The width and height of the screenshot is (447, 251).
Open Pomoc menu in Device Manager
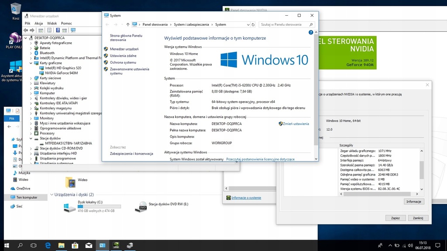tap(66, 24)
